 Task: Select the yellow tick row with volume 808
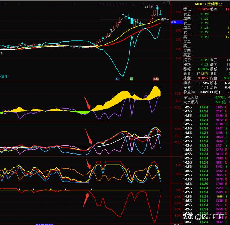click(206, 196)
